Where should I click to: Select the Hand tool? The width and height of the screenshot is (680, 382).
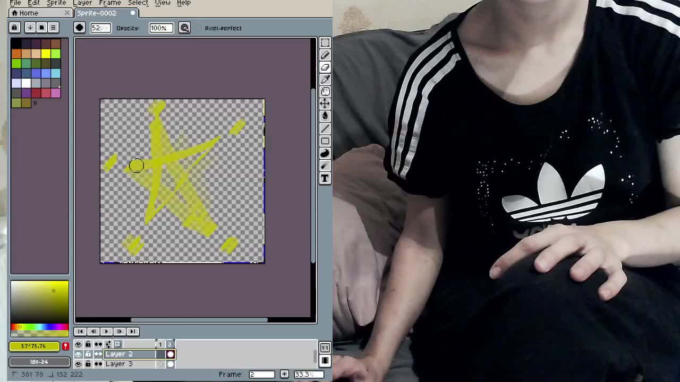[x=325, y=91]
